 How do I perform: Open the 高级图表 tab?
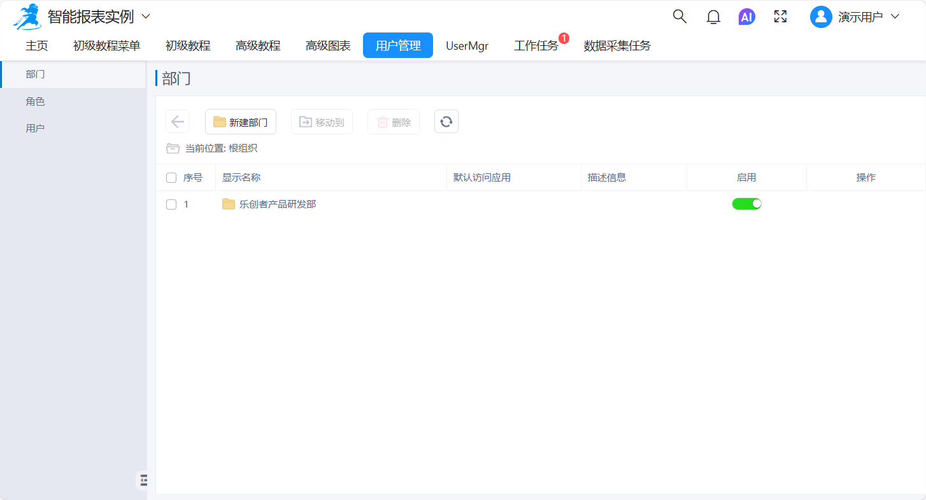(x=328, y=46)
